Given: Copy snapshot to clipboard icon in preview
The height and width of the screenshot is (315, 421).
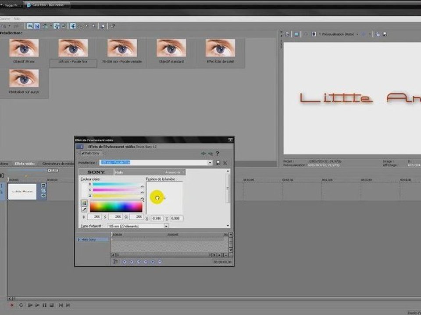Looking at the screenshot, I should pos(378,34).
